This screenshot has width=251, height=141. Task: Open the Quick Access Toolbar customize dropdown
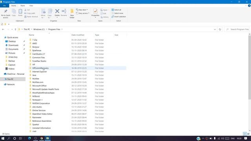9,24
